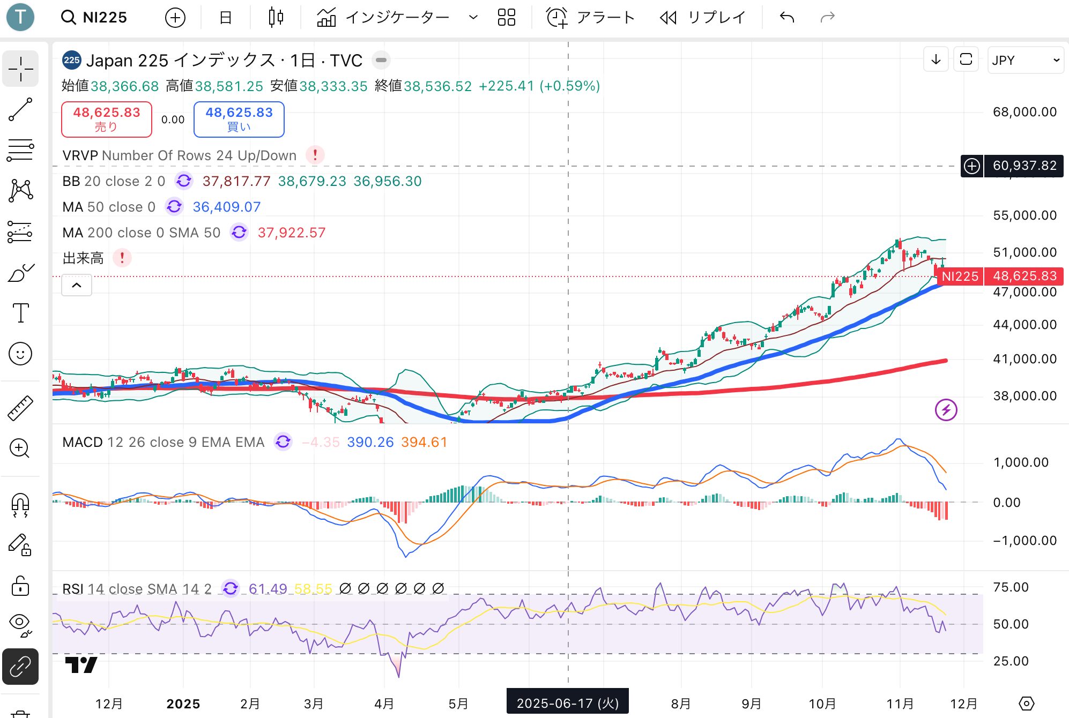This screenshot has height=718, width=1069.
Task: Open the アラート alert menu
Action: pos(591,17)
